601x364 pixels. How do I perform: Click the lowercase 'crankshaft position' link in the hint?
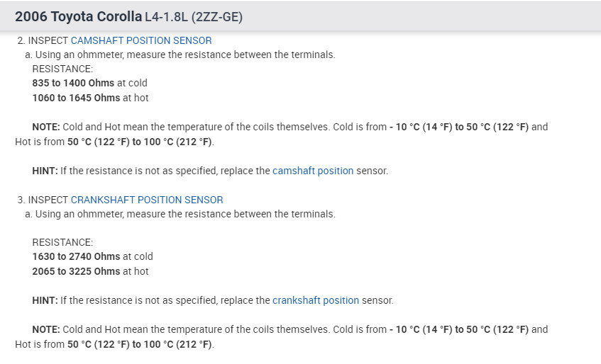pyautogui.click(x=316, y=300)
